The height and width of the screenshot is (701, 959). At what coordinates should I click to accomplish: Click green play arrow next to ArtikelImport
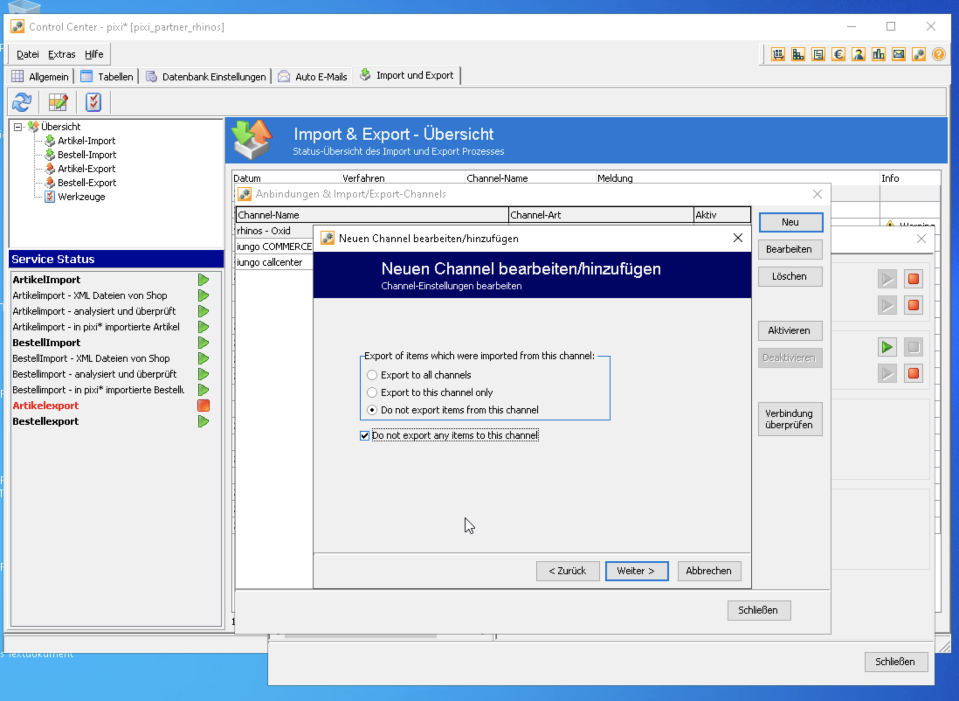point(203,280)
